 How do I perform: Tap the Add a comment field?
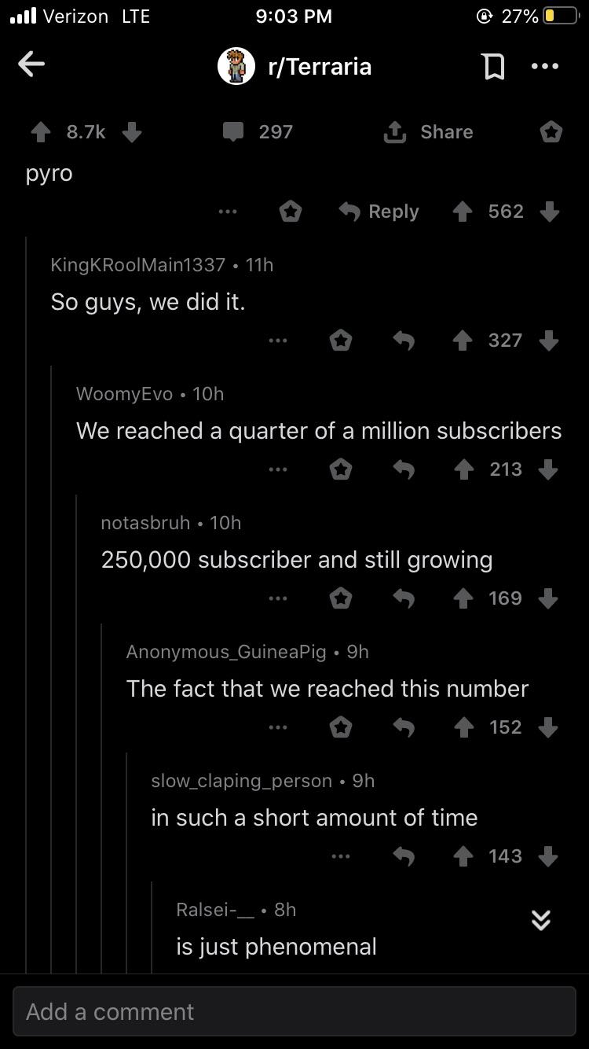294,1011
